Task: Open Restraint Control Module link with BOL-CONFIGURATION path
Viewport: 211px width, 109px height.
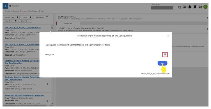Action: (22, 62)
